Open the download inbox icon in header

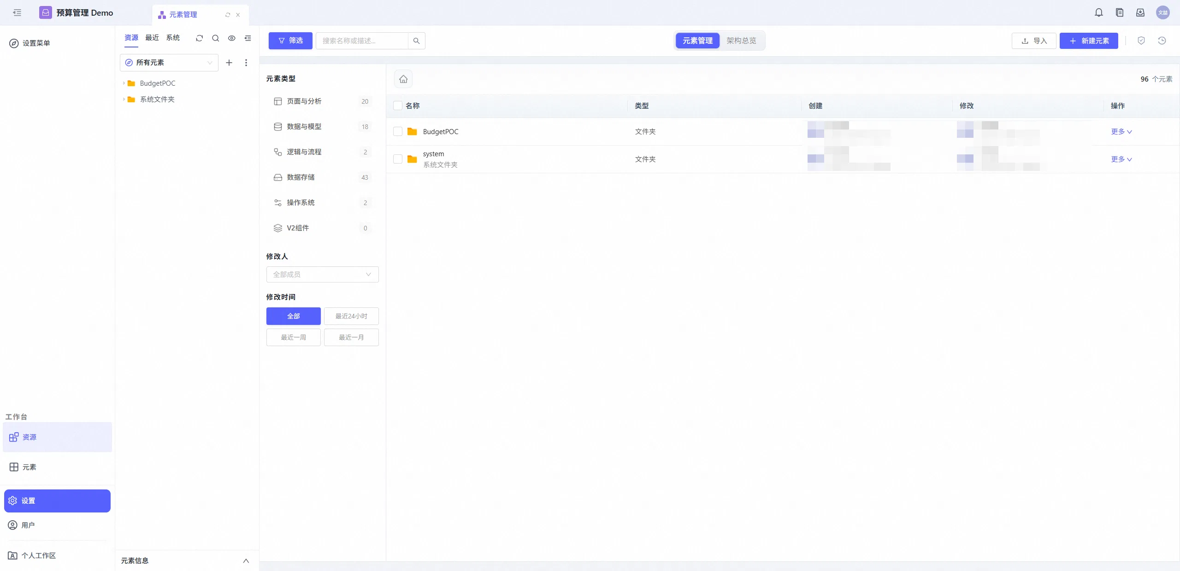pyautogui.click(x=1140, y=12)
